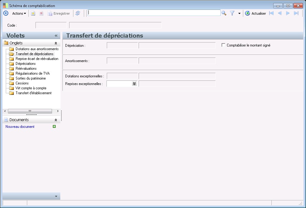Click the Onglets folder icon header
The height and width of the screenshot is (208, 306).
(6, 43)
